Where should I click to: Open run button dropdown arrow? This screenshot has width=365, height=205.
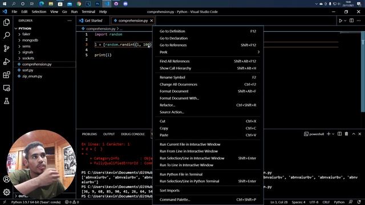(x=345, y=20)
